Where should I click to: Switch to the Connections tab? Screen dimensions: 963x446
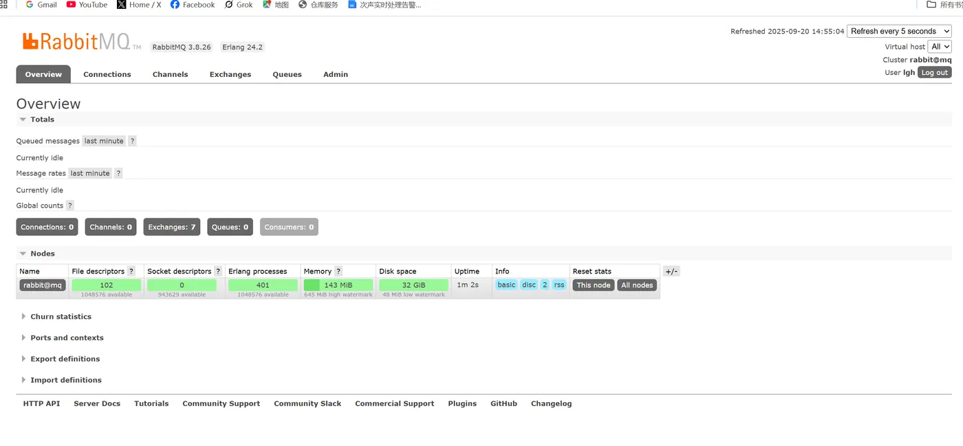point(107,74)
